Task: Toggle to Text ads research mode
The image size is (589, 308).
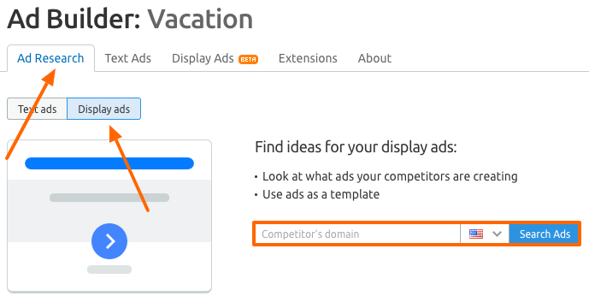Action: pyautogui.click(x=38, y=109)
